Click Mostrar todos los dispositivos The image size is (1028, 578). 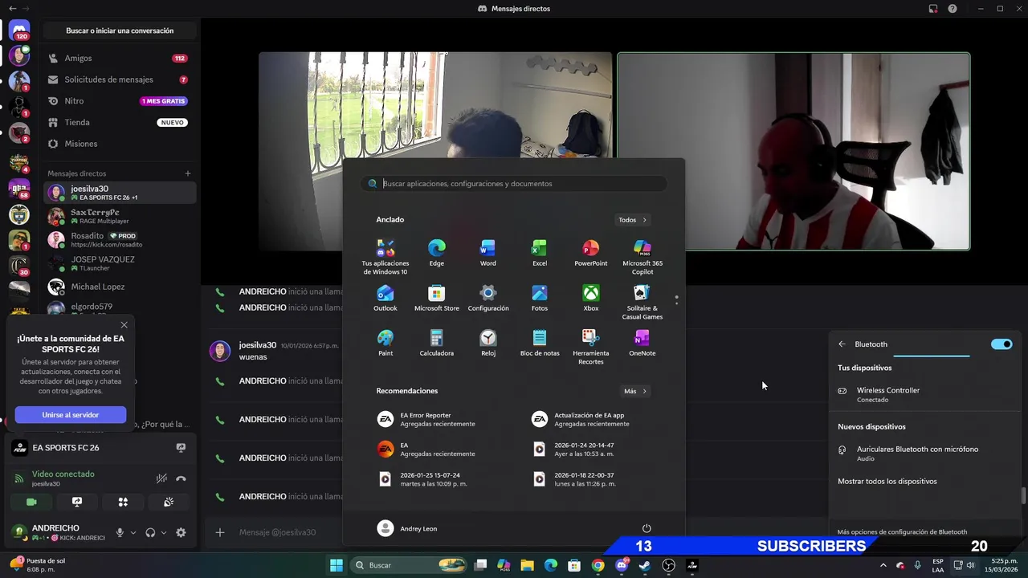[887, 482]
